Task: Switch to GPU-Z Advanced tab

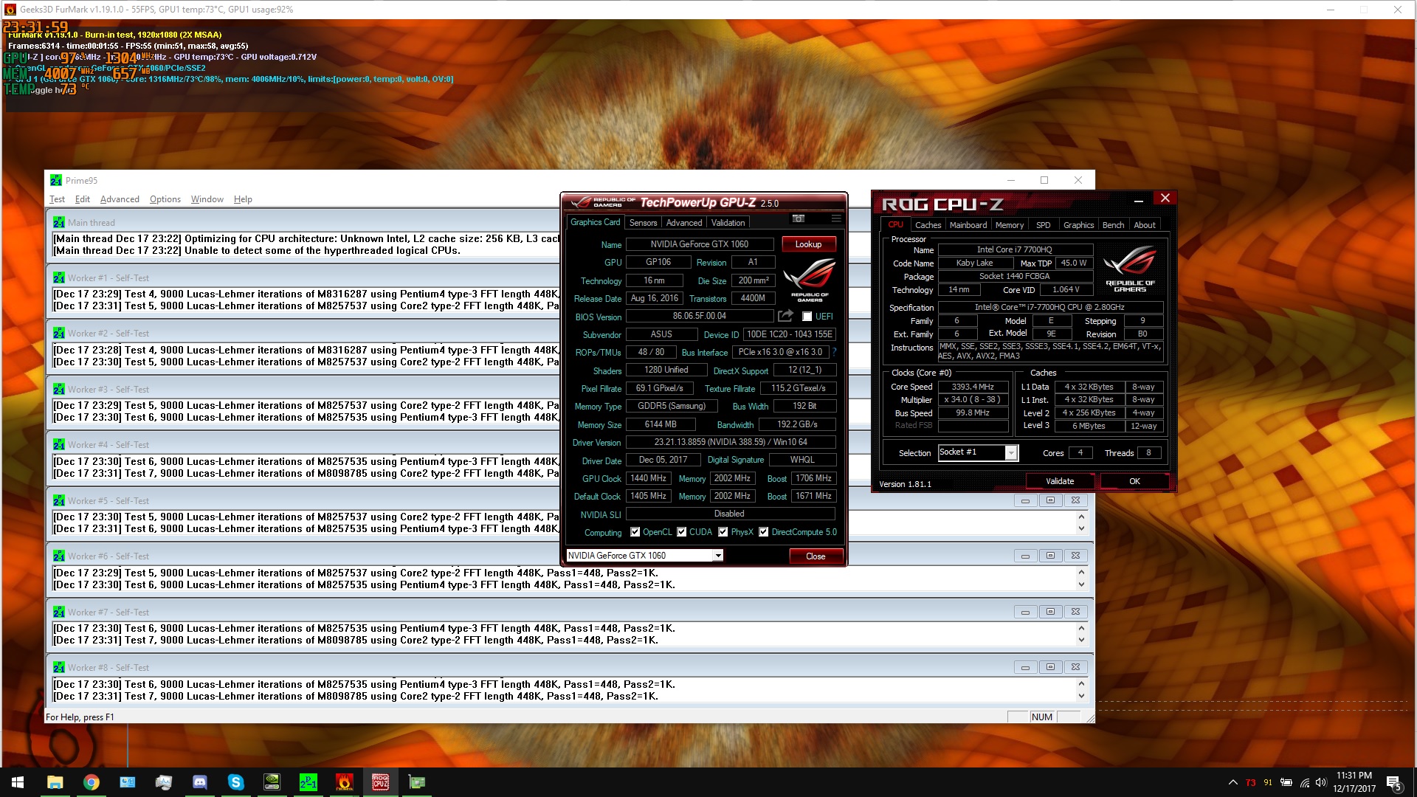Action: tap(684, 223)
